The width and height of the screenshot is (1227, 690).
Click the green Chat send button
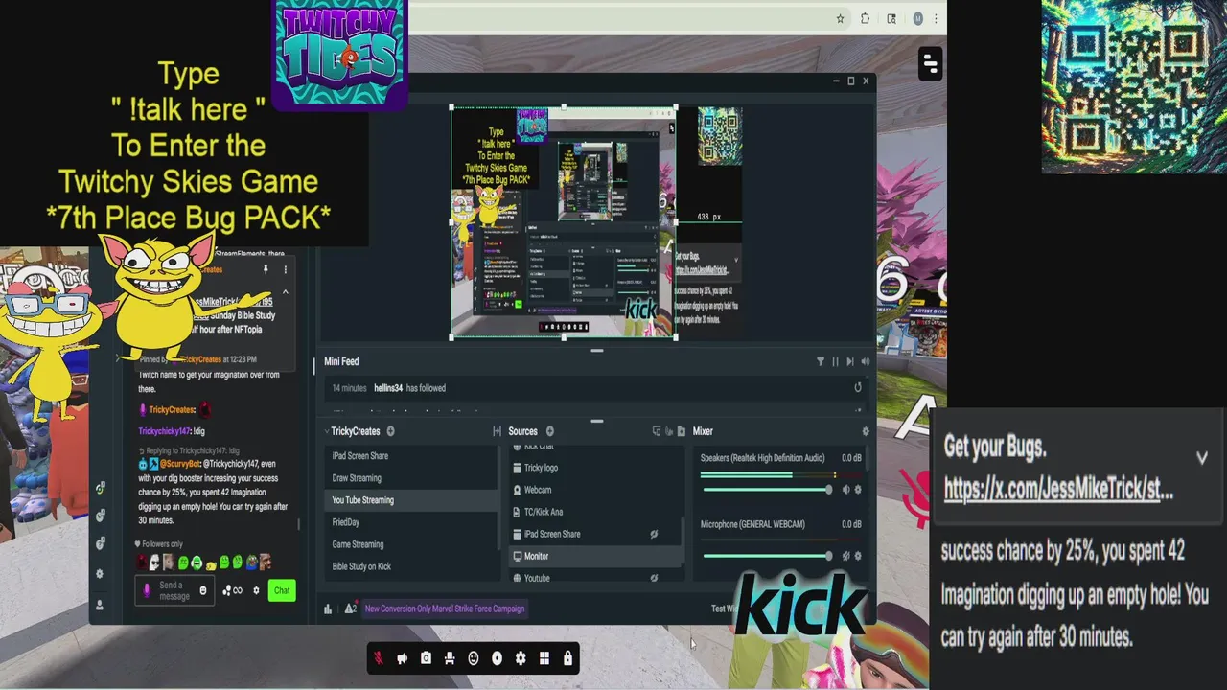click(282, 590)
